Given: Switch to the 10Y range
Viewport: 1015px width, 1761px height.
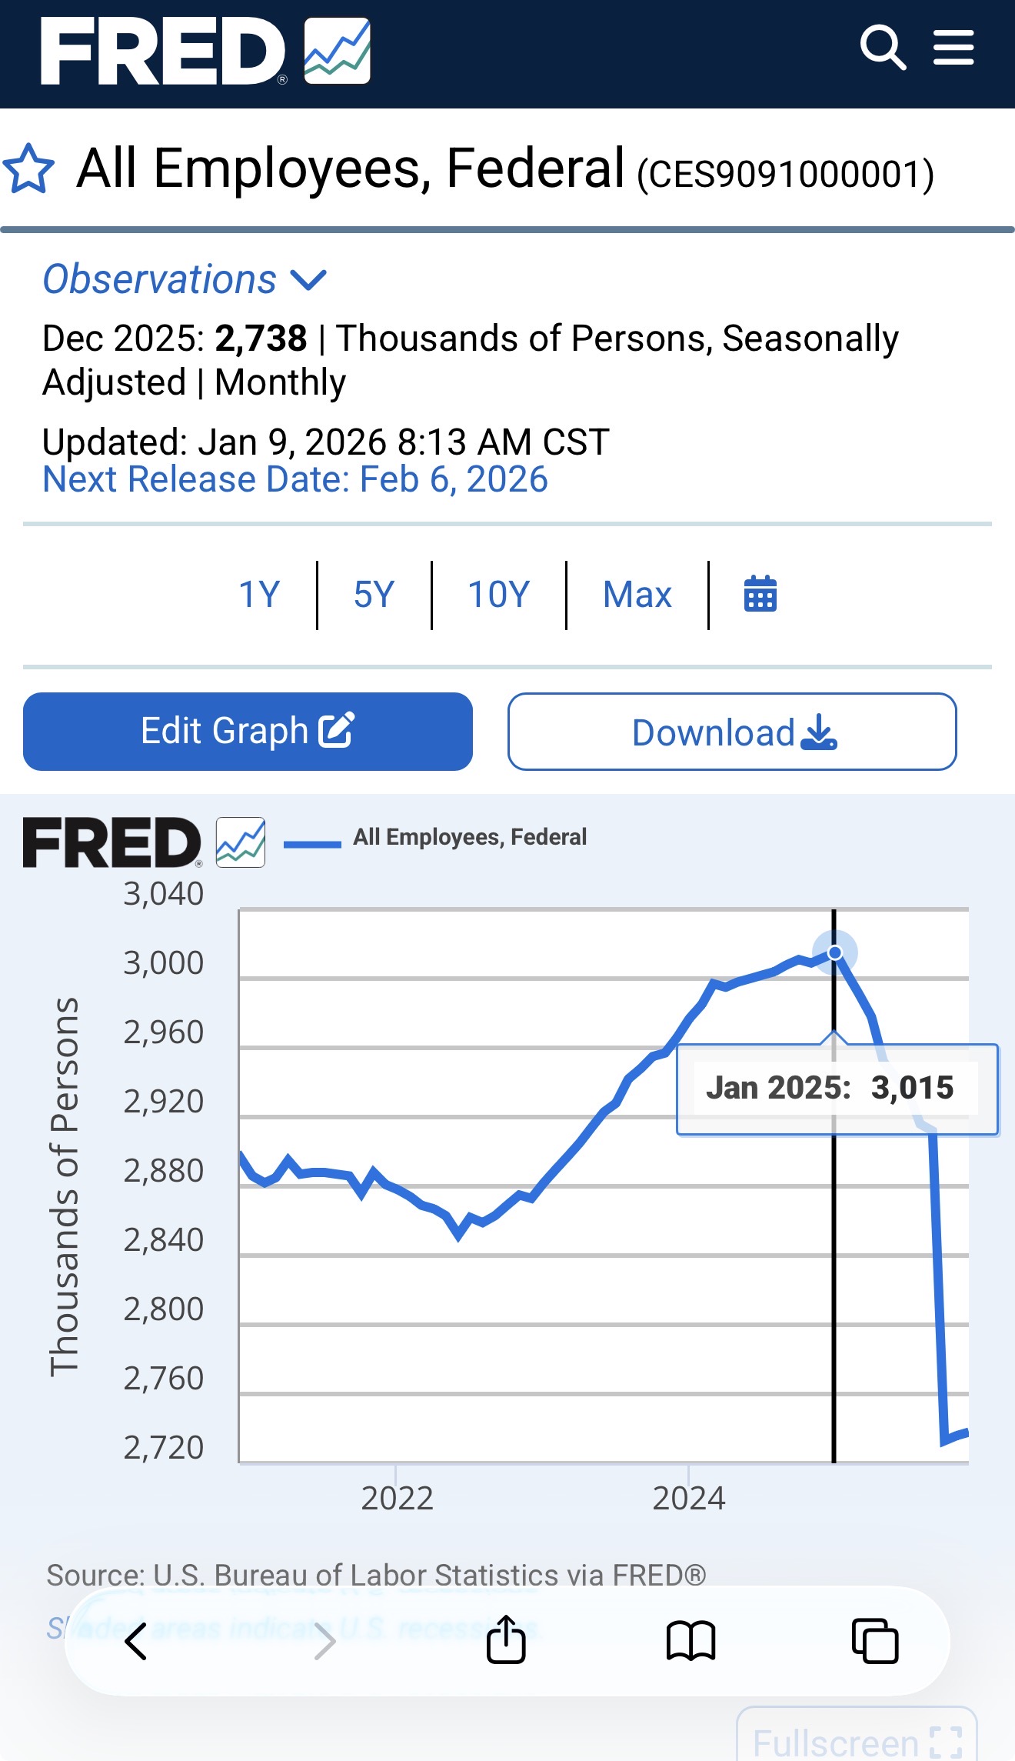Looking at the screenshot, I should click(498, 595).
